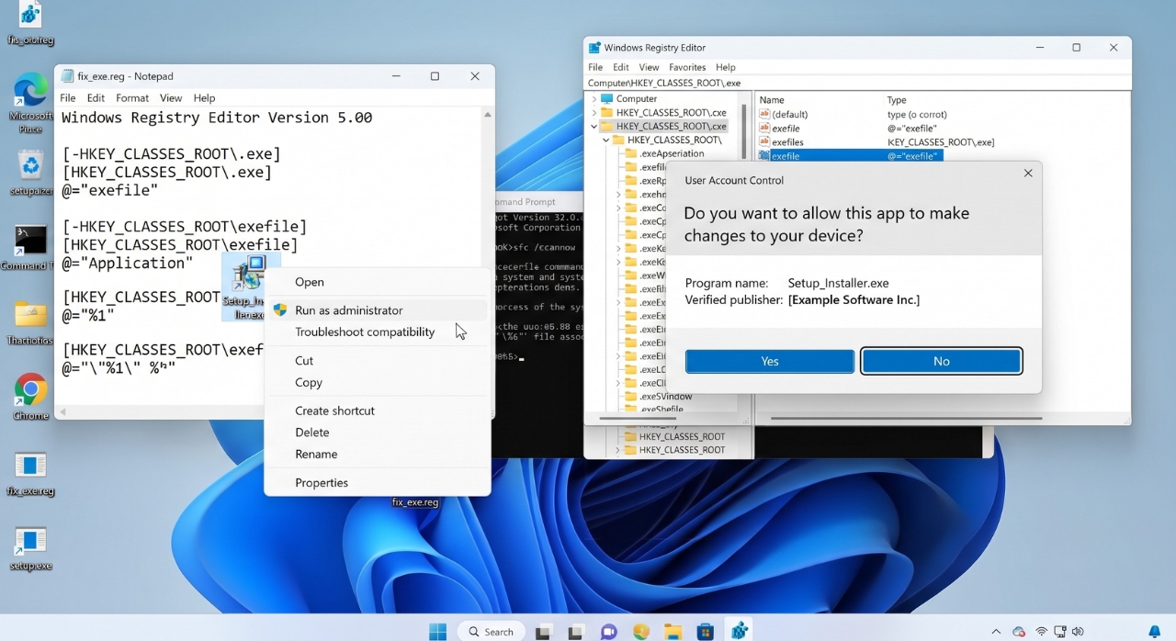1176x641 pixels.
Task: Open Registry Editor's Favorites menu
Action: point(687,67)
